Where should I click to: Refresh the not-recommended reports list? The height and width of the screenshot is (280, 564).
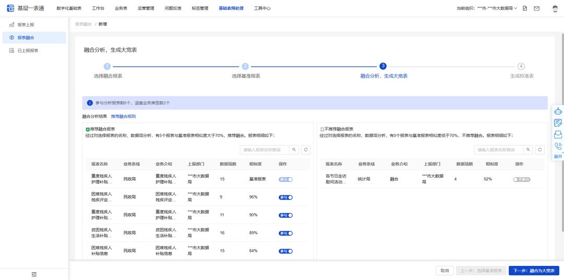pyautogui.click(x=540, y=150)
